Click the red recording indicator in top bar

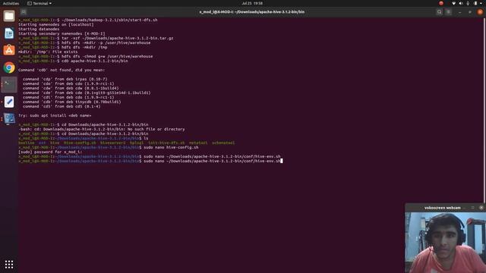pyautogui.click(x=441, y=3)
